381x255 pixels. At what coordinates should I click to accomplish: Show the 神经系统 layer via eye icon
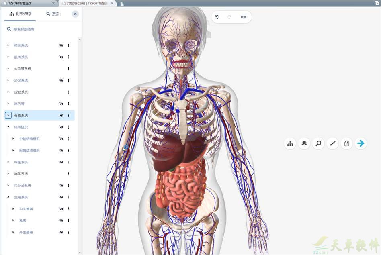tap(61, 45)
